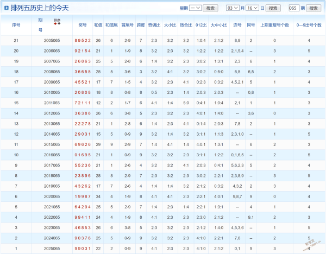Click the 跨度 column header
Image resolution: width=326 pixels, height=254 pixels.
tap(140, 25)
